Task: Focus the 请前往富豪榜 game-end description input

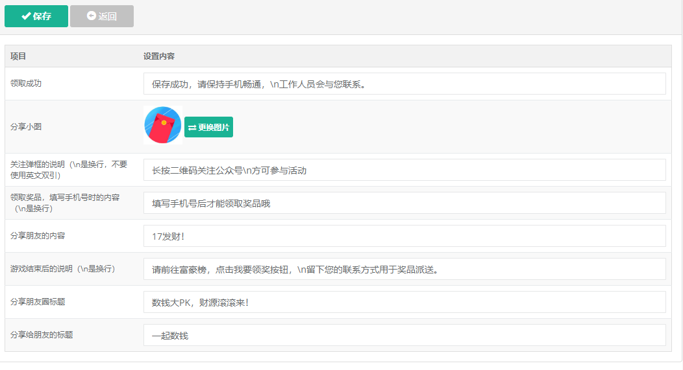Action: [x=404, y=269]
